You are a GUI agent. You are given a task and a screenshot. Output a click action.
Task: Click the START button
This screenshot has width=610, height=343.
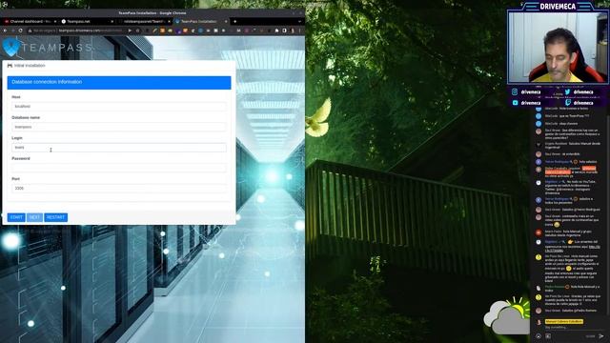tap(16, 217)
